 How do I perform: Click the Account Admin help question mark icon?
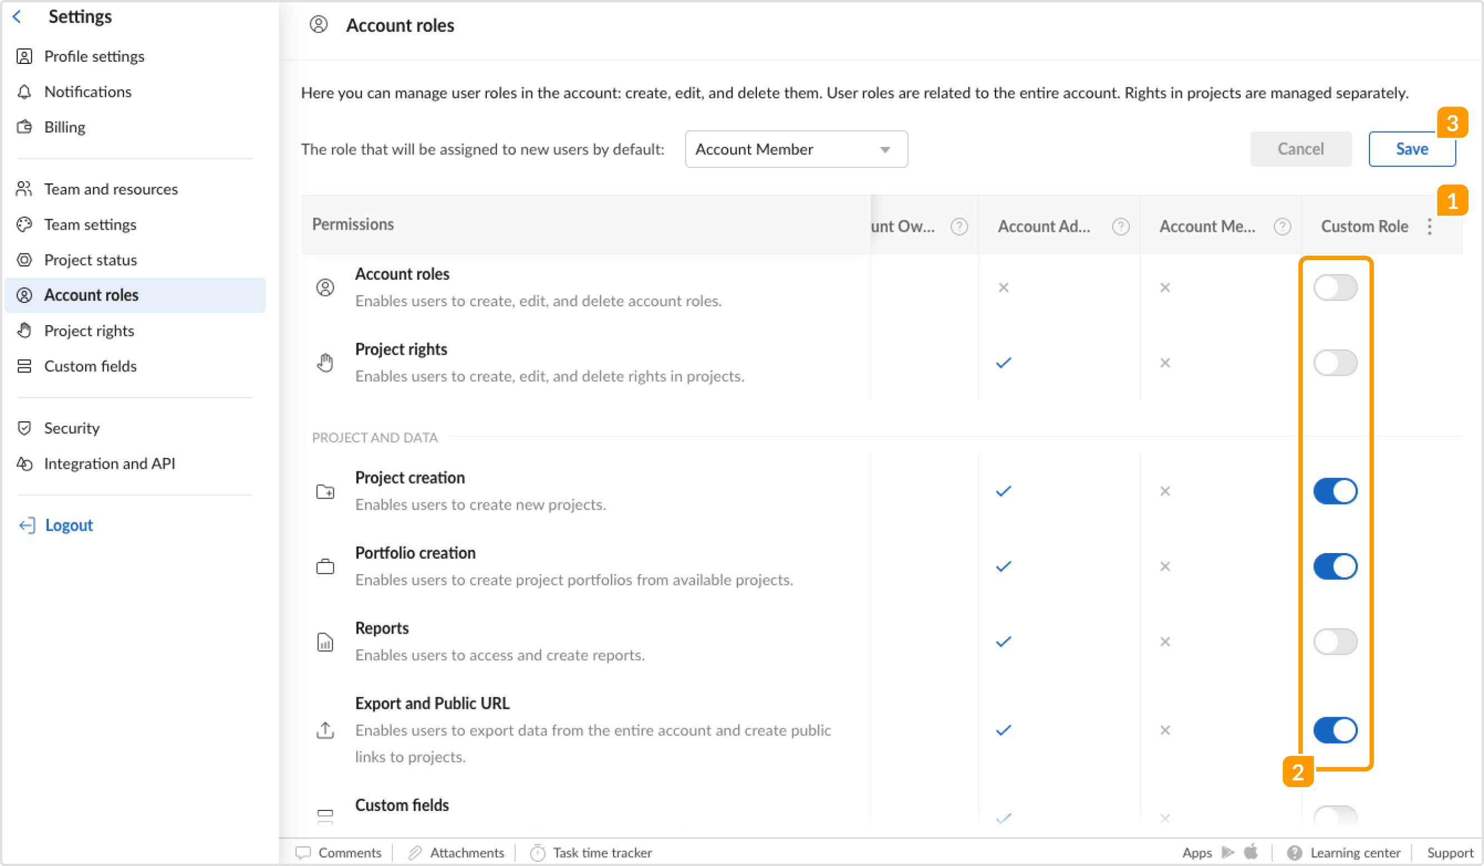coord(1120,227)
